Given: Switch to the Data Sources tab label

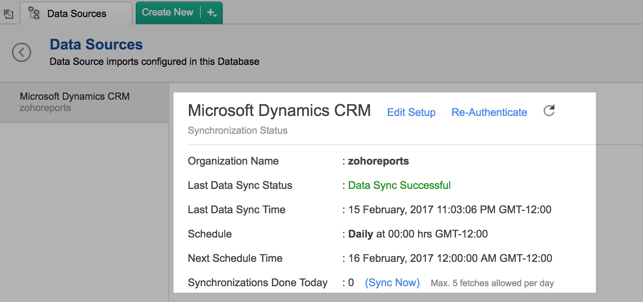Looking at the screenshot, I should (x=76, y=14).
